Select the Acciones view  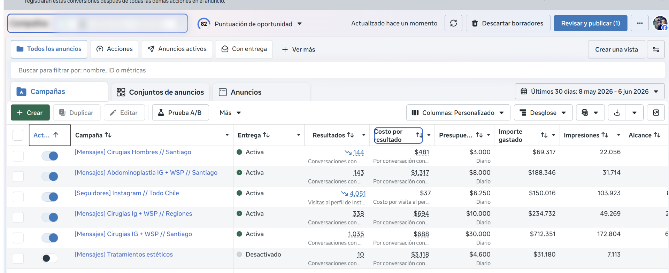pyautogui.click(x=115, y=49)
